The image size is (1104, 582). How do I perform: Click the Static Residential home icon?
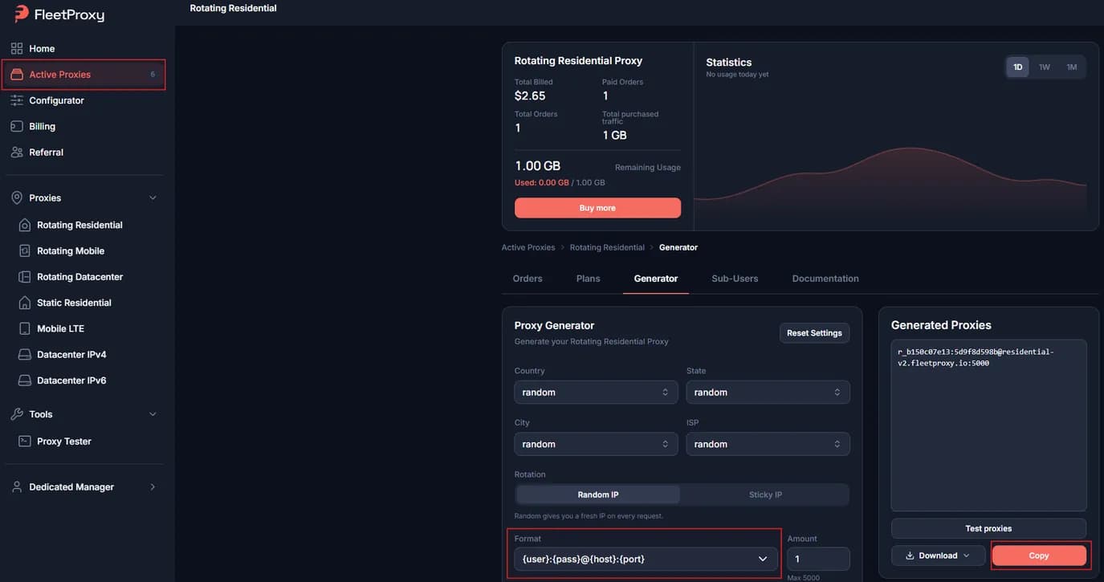tap(25, 303)
